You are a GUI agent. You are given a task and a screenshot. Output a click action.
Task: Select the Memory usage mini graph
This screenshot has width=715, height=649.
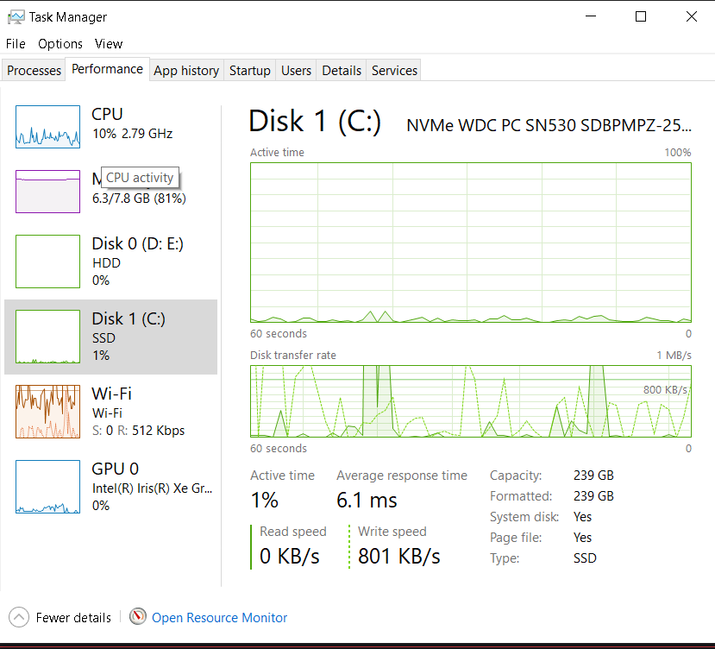47,191
